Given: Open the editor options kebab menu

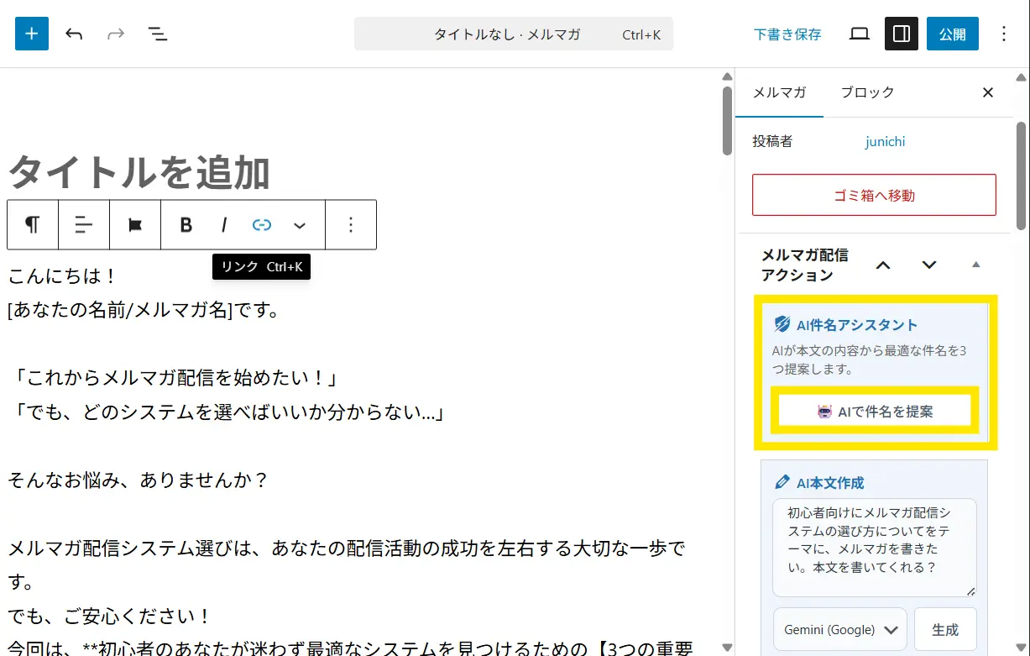Looking at the screenshot, I should pyautogui.click(x=1004, y=34).
